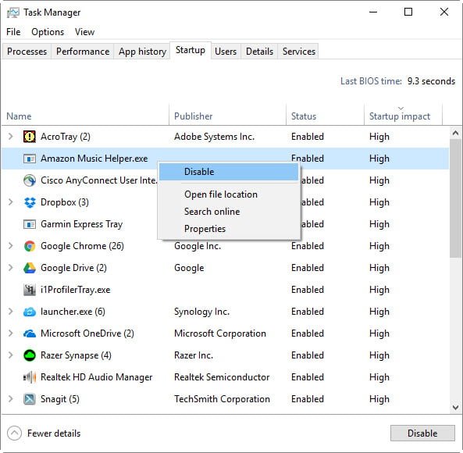The width and height of the screenshot is (463, 453).
Task: Open the View menu
Action: [84, 32]
